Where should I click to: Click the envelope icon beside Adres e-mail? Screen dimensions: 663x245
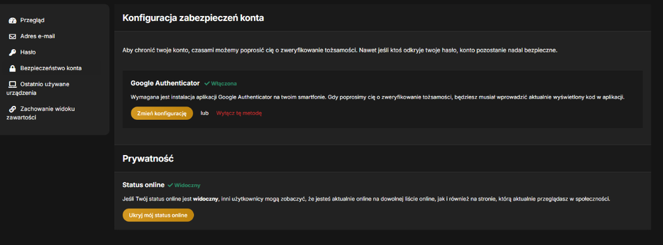click(12, 36)
